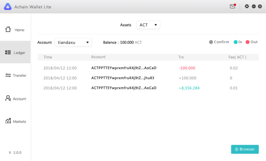Open settings via the gear icon
Image resolution: width=266 pixels, height=161 pixels.
(x=247, y=6)
